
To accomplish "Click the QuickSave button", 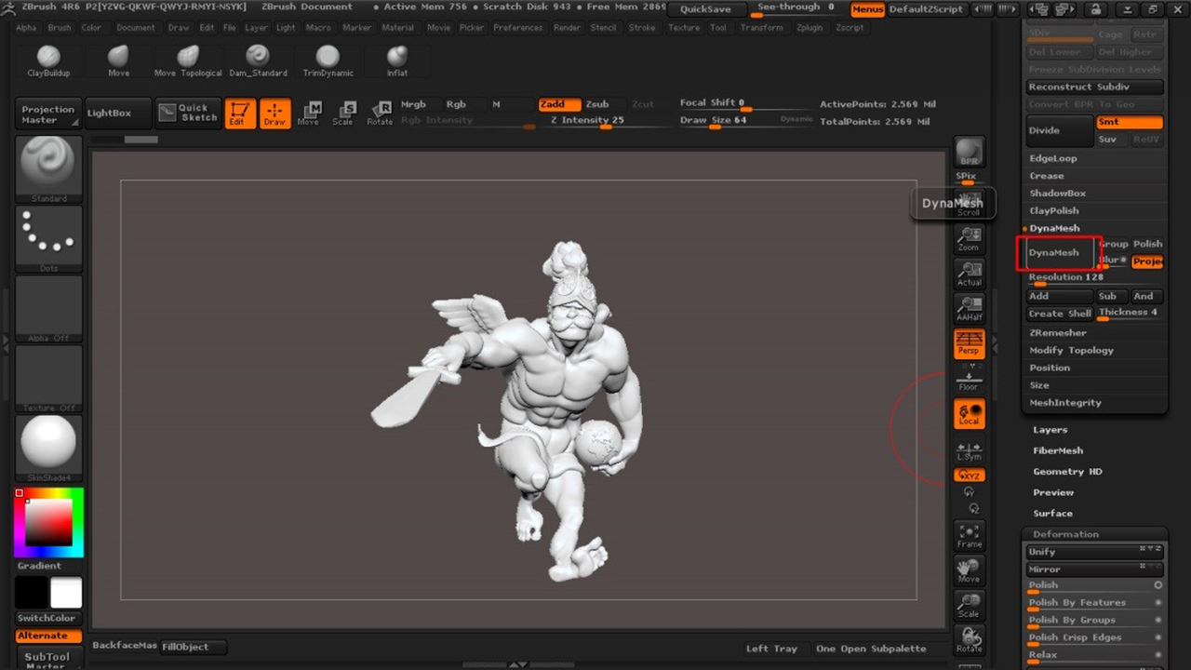I will click(x=705, y=9).
